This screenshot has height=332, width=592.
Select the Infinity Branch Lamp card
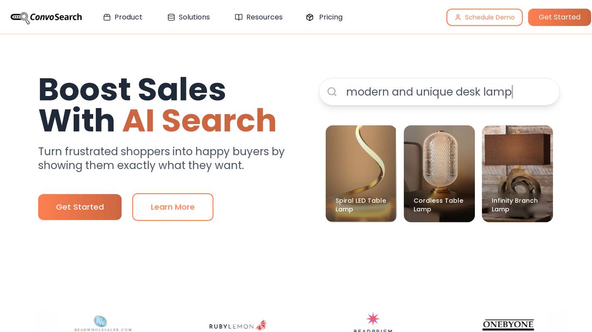tap(517, 174)
